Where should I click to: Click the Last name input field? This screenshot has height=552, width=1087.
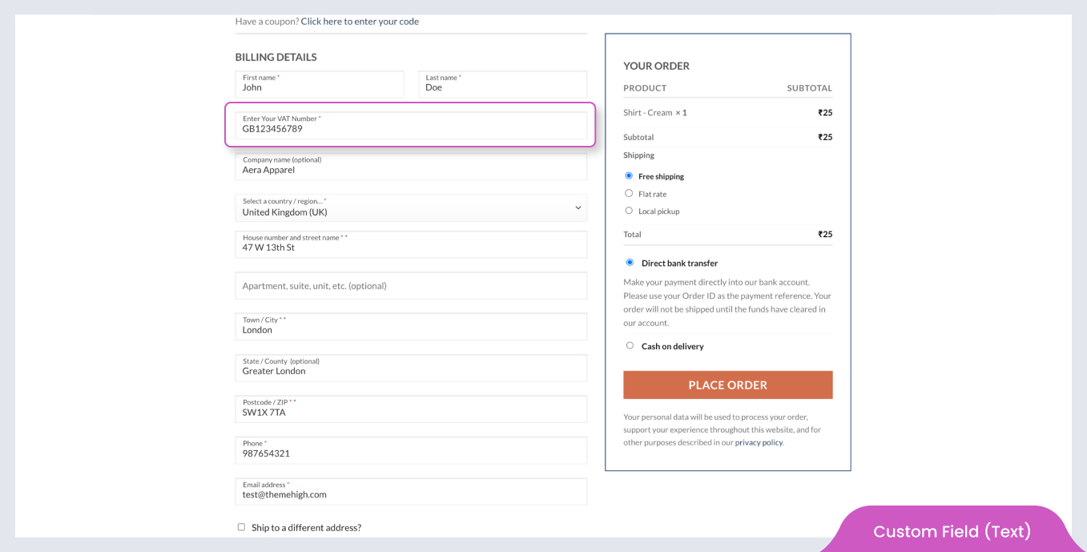point(502,85)
